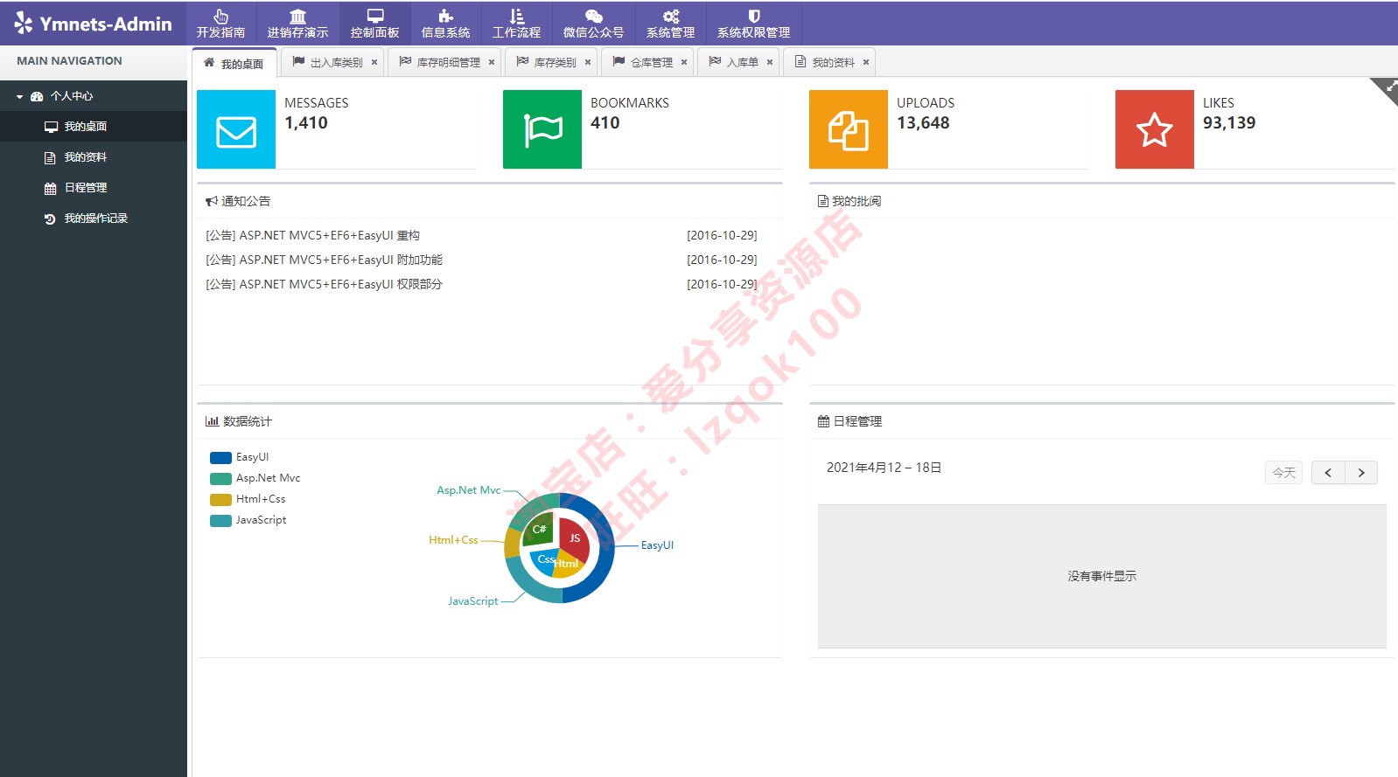Viewport: 1398px width, 777px height.
Task: Click the MESSAGES count 1,410
Action: click(x=306, y=123)
